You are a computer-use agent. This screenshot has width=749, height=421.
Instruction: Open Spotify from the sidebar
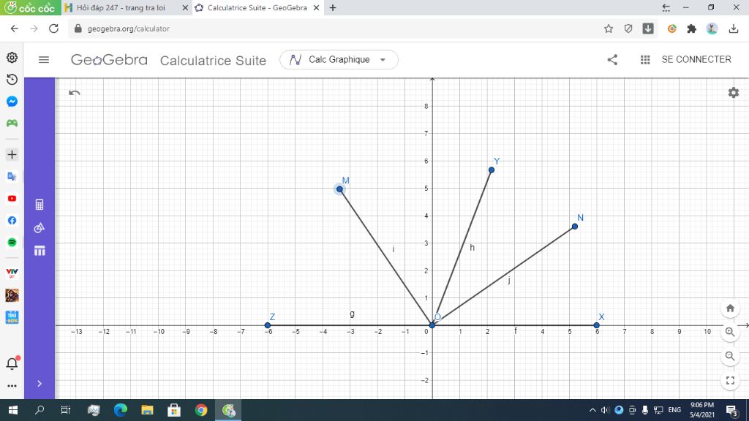coord(12,243)
